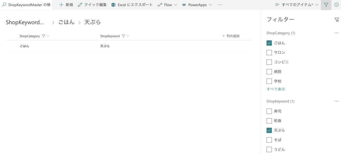Expand the PowerApps dropdown chevron
Image resolution: width=341 pixels, height=154 pixels.
pos(210,5)
